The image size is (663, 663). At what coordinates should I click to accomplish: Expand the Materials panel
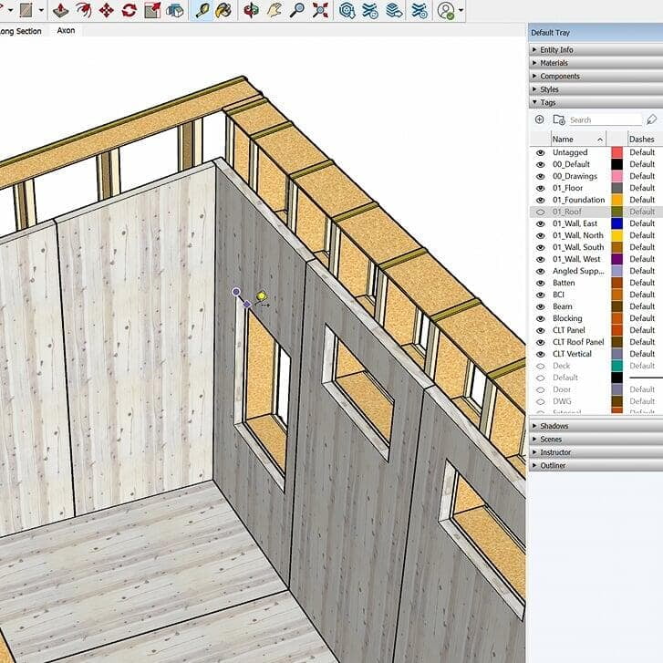[x=554, y=63]
